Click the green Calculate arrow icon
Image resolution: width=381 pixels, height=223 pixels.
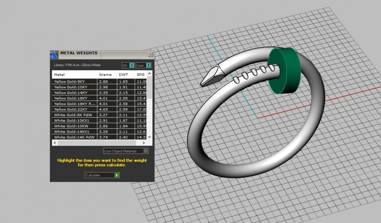[x=117, y=175]
